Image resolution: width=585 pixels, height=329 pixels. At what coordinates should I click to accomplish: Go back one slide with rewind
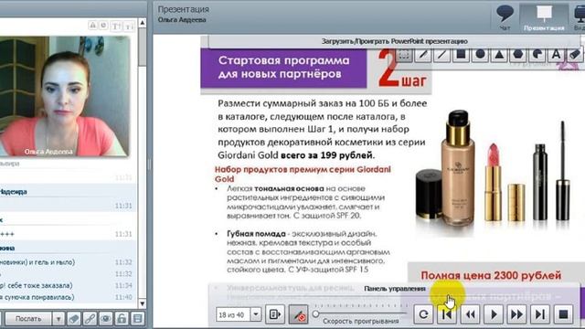tap(470, 314)
